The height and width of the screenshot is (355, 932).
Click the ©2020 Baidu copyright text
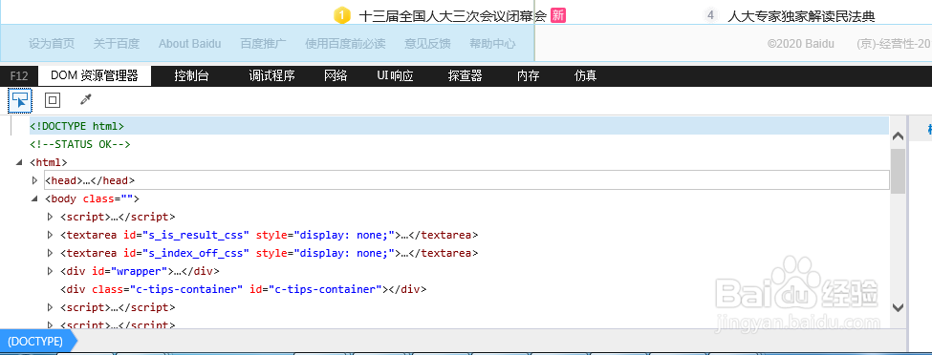click(x=801, y=43)
